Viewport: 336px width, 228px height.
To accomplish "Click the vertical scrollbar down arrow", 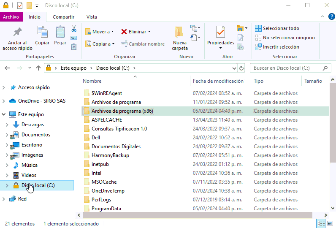I will coord(333,208).
